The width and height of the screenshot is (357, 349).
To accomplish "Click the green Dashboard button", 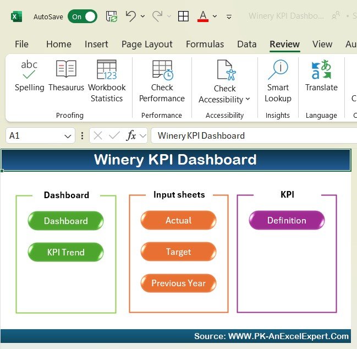I will 66,221.
